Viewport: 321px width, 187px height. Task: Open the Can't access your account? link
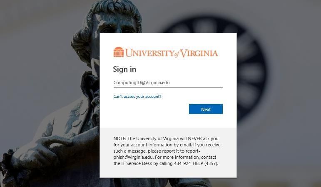coord(137,97)
